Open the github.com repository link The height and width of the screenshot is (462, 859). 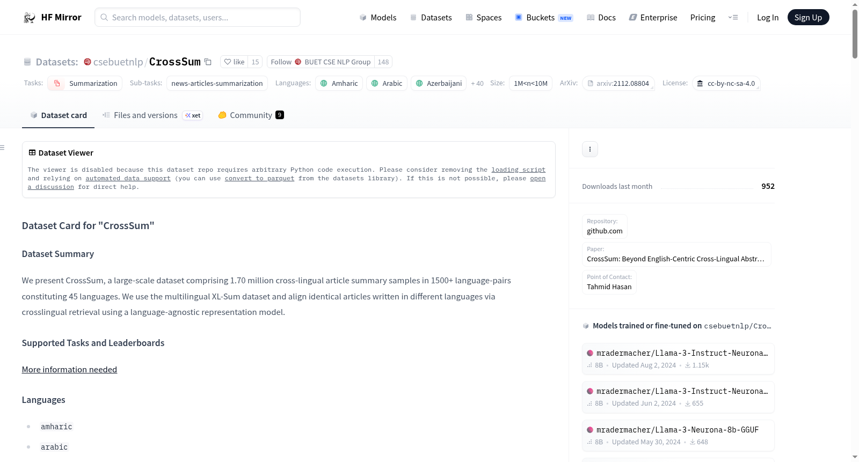(x=605, y=226)
